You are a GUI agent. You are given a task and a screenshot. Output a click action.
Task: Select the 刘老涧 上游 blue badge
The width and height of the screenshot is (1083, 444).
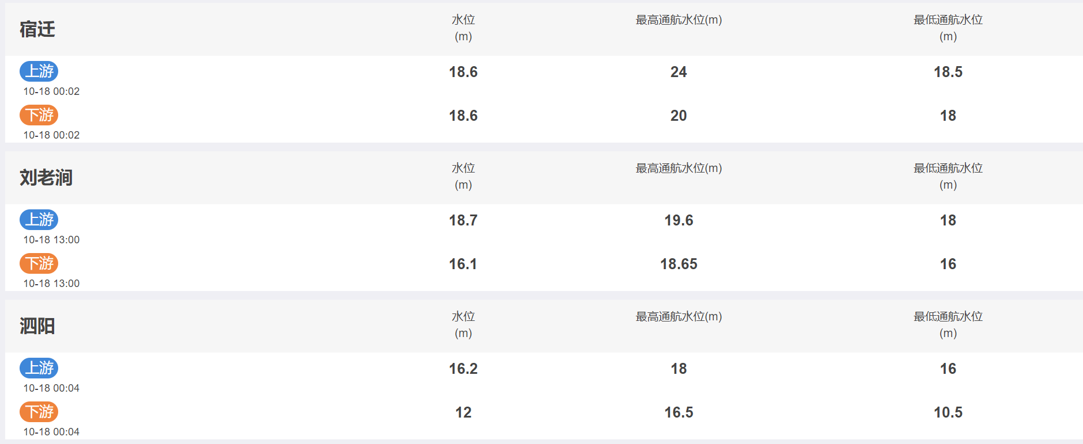click(x=39, y=220)
